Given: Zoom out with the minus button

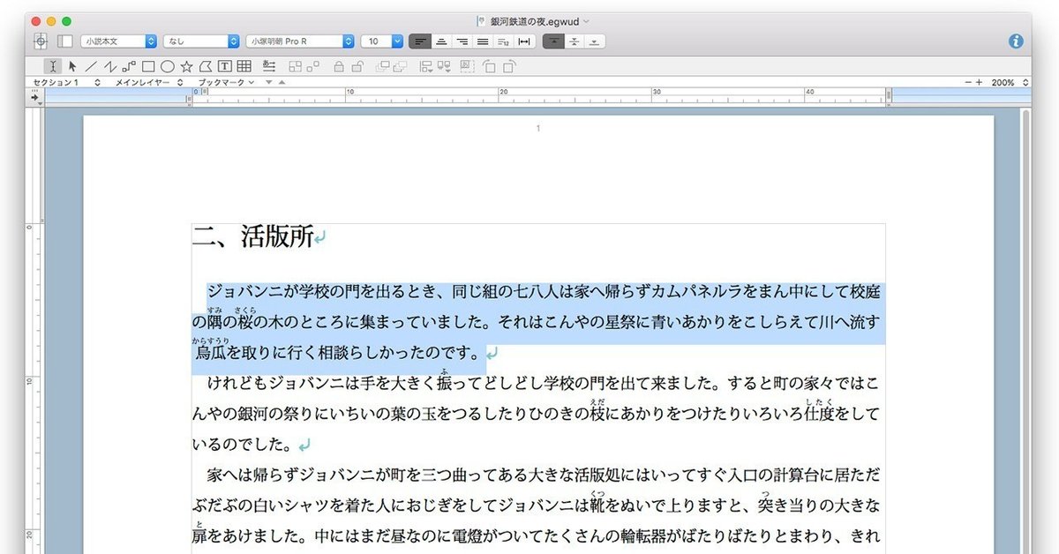Looking at the screenshot, I should click(968, 82).
